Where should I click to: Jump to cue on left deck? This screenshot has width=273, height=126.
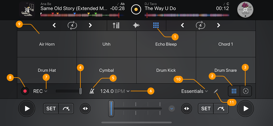pyautogui.click(x=66, y=108)
